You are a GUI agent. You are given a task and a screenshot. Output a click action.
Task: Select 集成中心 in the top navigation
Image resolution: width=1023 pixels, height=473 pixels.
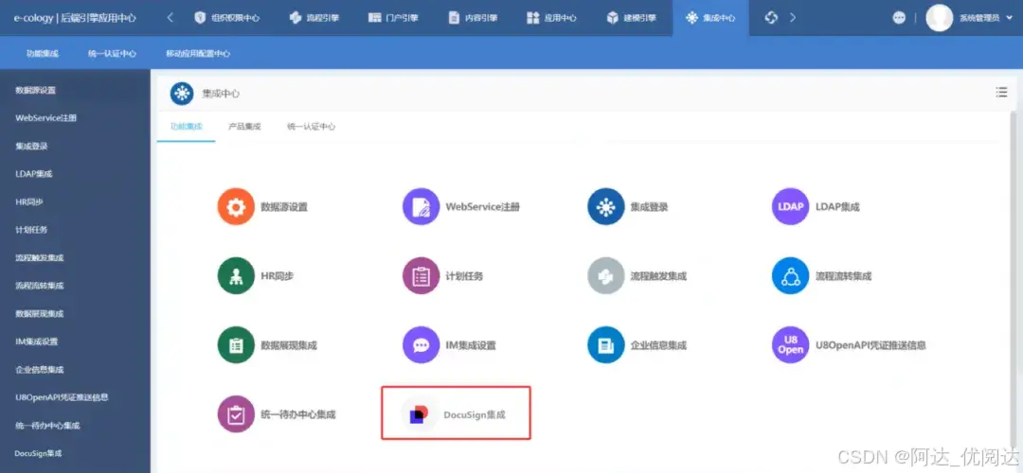click(710, 18)
